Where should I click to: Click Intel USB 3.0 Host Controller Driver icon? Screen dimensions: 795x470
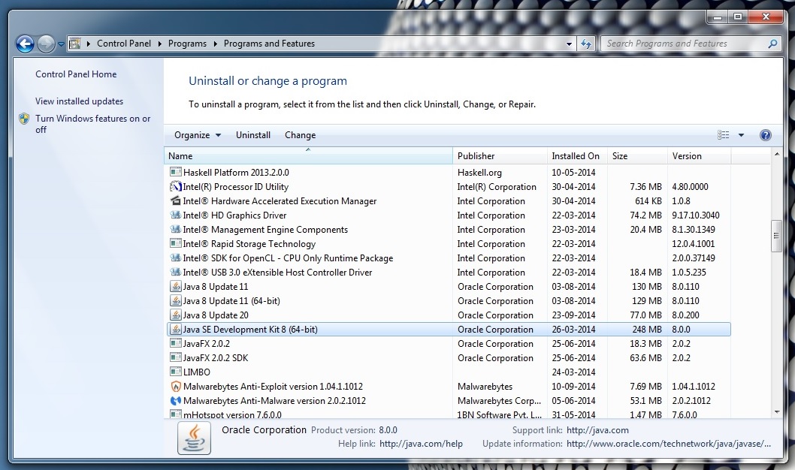tap(175, 272)
